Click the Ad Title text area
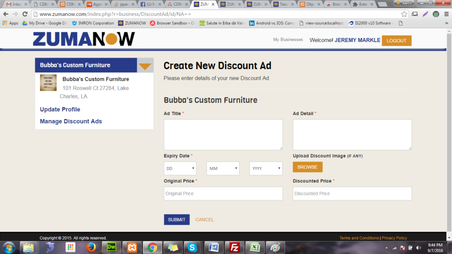The height and width of the screenshot is (254, 452). pos(223,135)
